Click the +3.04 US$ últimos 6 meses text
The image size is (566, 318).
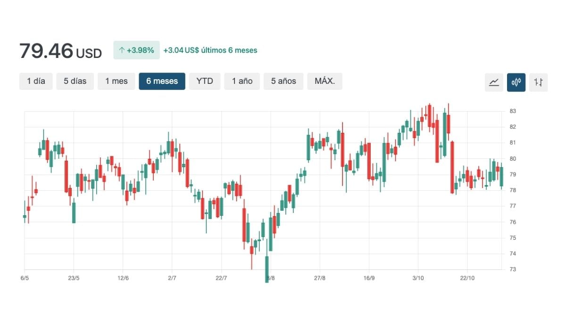click(x=210, y=50)
